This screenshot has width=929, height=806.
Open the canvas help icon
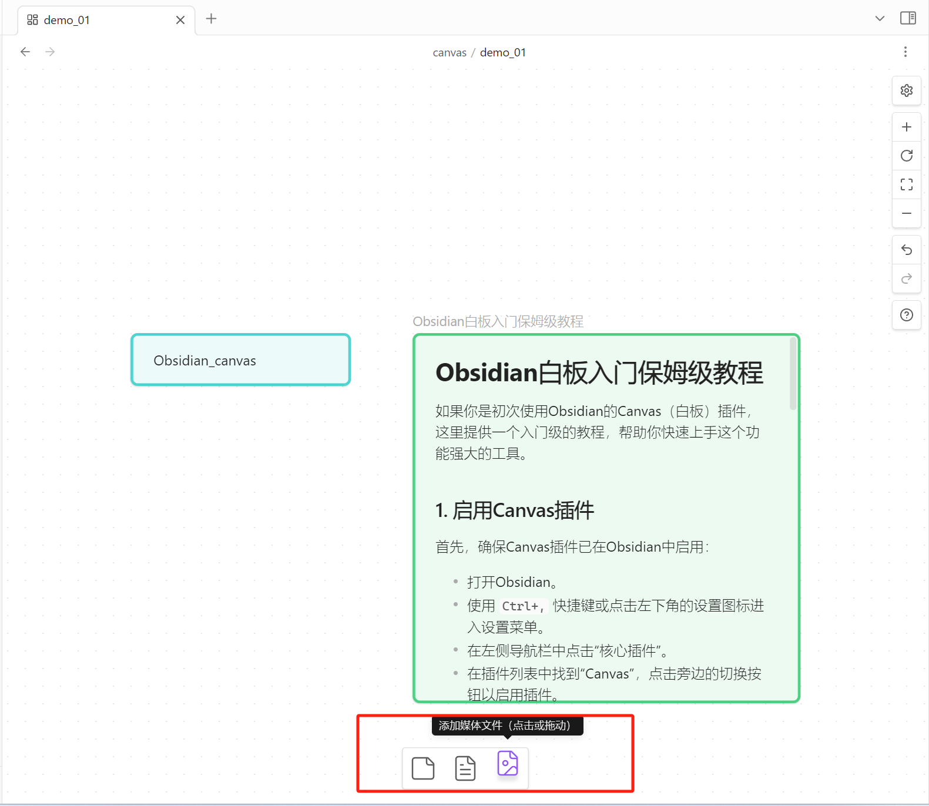point(907,315)
